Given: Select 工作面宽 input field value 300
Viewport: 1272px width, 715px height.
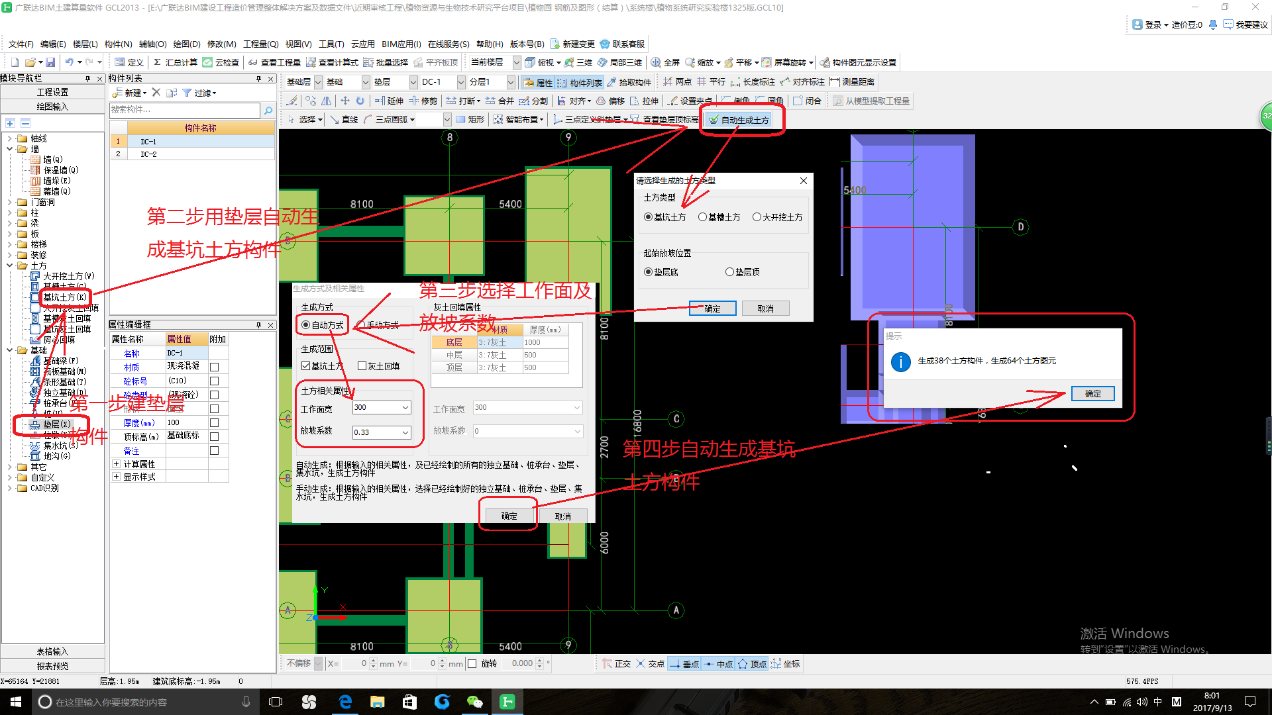Looking at the screenshot, I should (380, 408).
